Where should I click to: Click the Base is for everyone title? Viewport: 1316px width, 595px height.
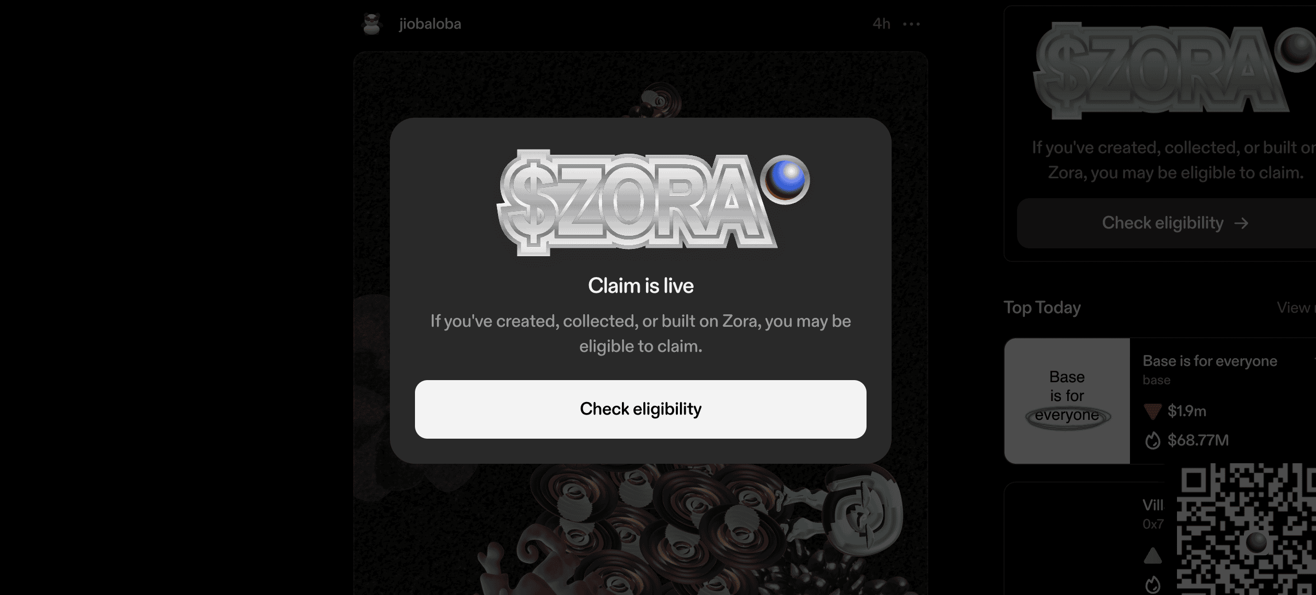[x=1209, y=361]
